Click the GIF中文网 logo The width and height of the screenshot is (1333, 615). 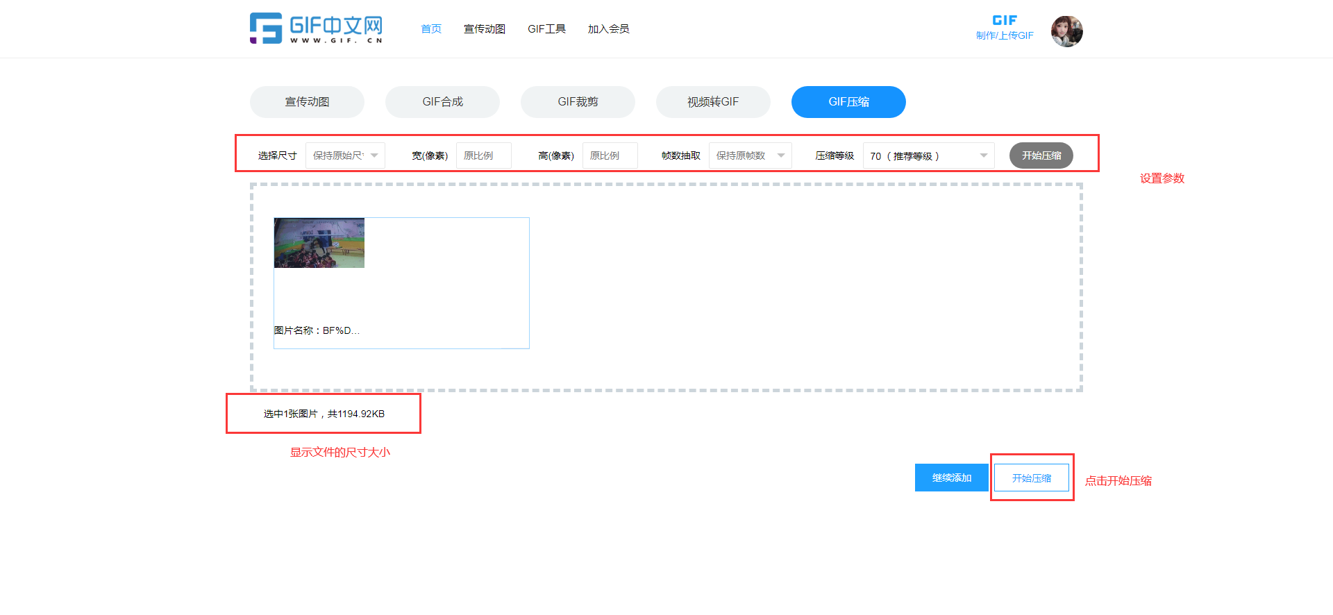click(316, 28)
